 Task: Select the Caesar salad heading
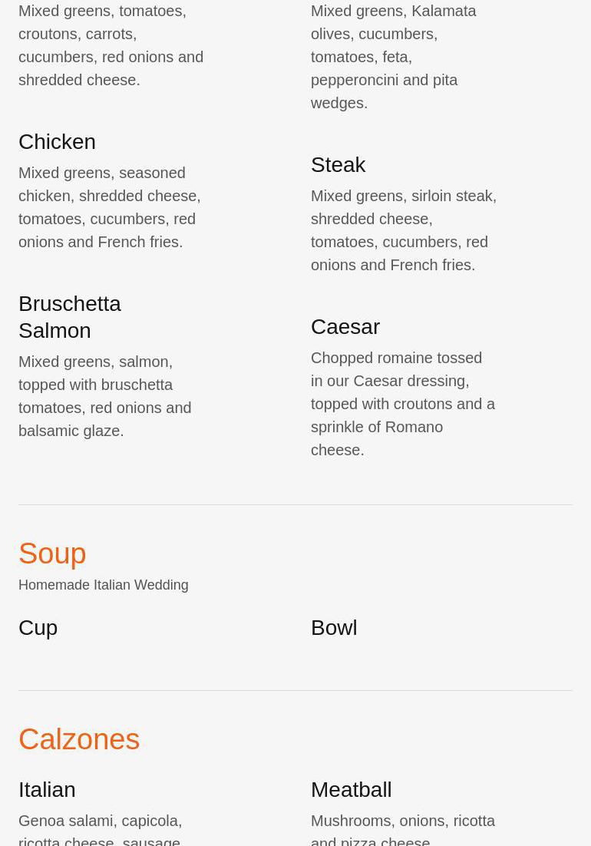point(345,327)
